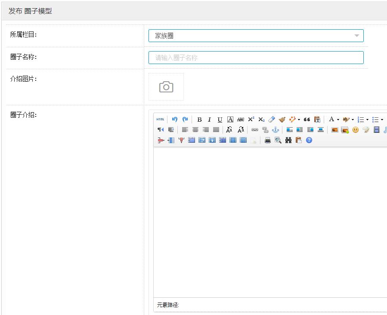Click the superscript icon
The height and width of the screenshot is (315, 387).
[251, 119]
